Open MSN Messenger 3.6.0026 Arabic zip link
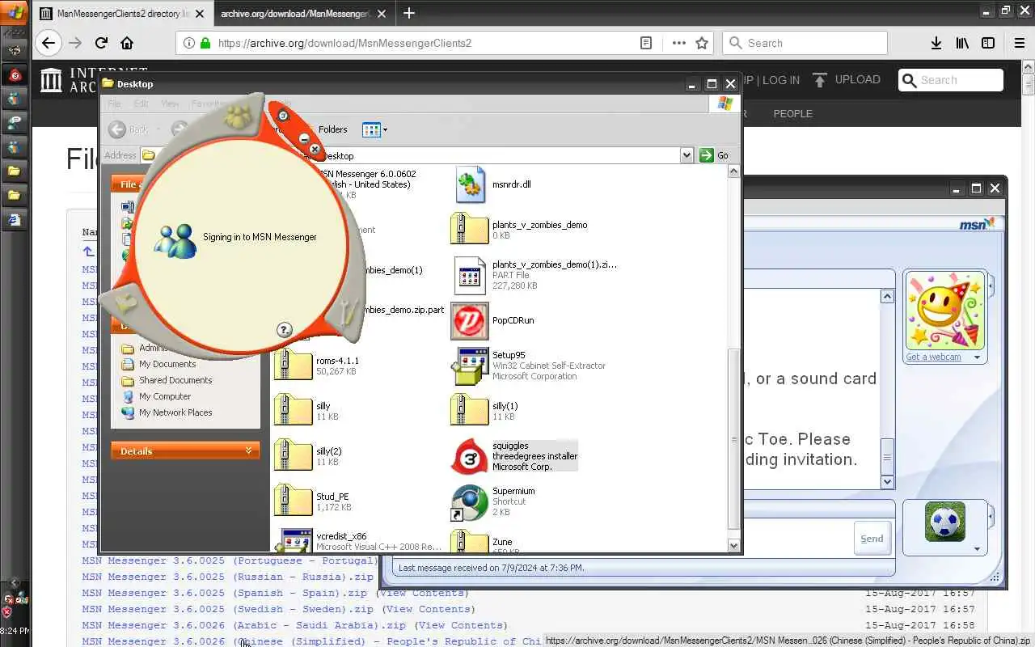Viewport: 1035px width, 647px height. (243, 625)
